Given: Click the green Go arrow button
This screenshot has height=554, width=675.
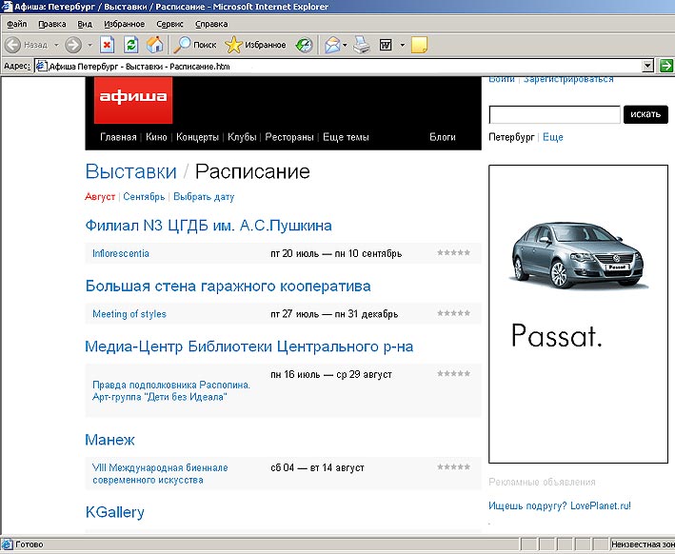Looking at the screenshot, I should (665, 66).
